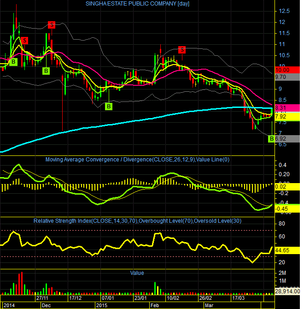Click the gray 9.70 price label
Screen dimensions: 304x309
click(287, 77)
